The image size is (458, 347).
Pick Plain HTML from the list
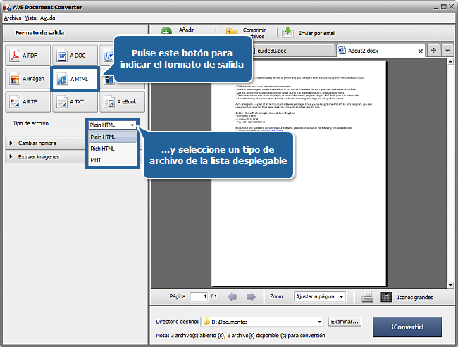click(113, 137)
